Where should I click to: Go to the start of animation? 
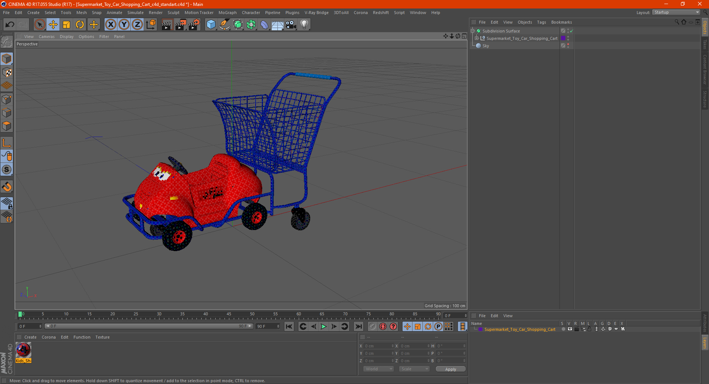pos(289,326)
